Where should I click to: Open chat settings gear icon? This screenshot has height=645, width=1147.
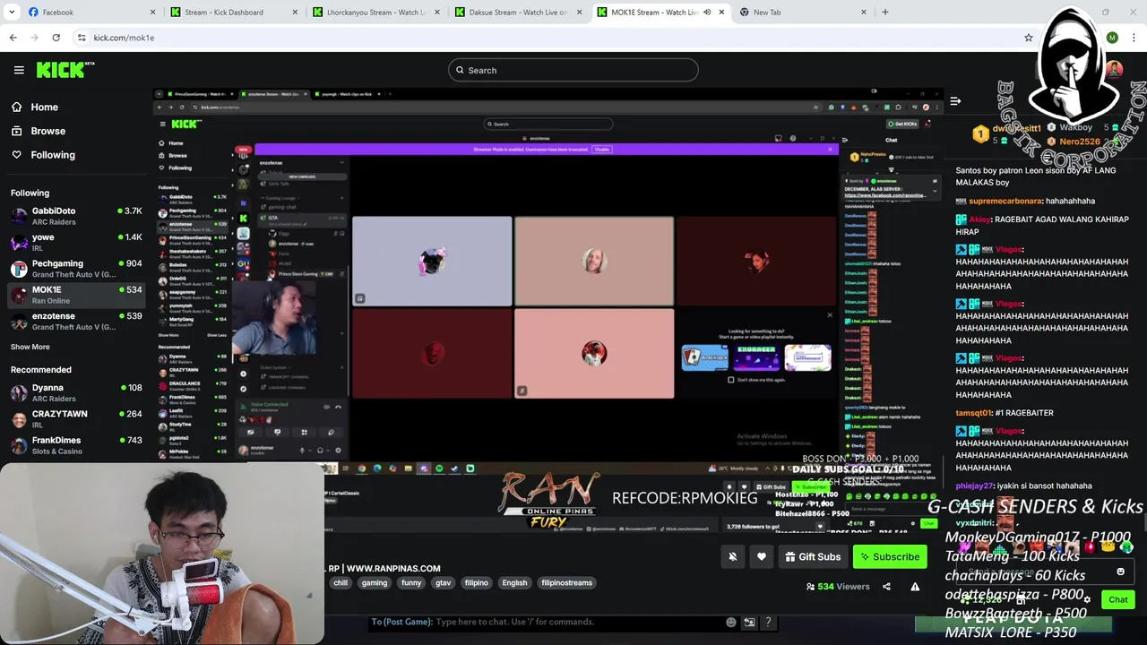[x=1086, y=599]
